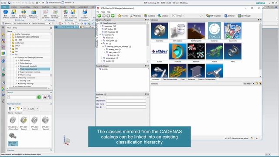Open Reuse Library tab in resource bar
The image size is (279, 157).
[x=3, y=53]
